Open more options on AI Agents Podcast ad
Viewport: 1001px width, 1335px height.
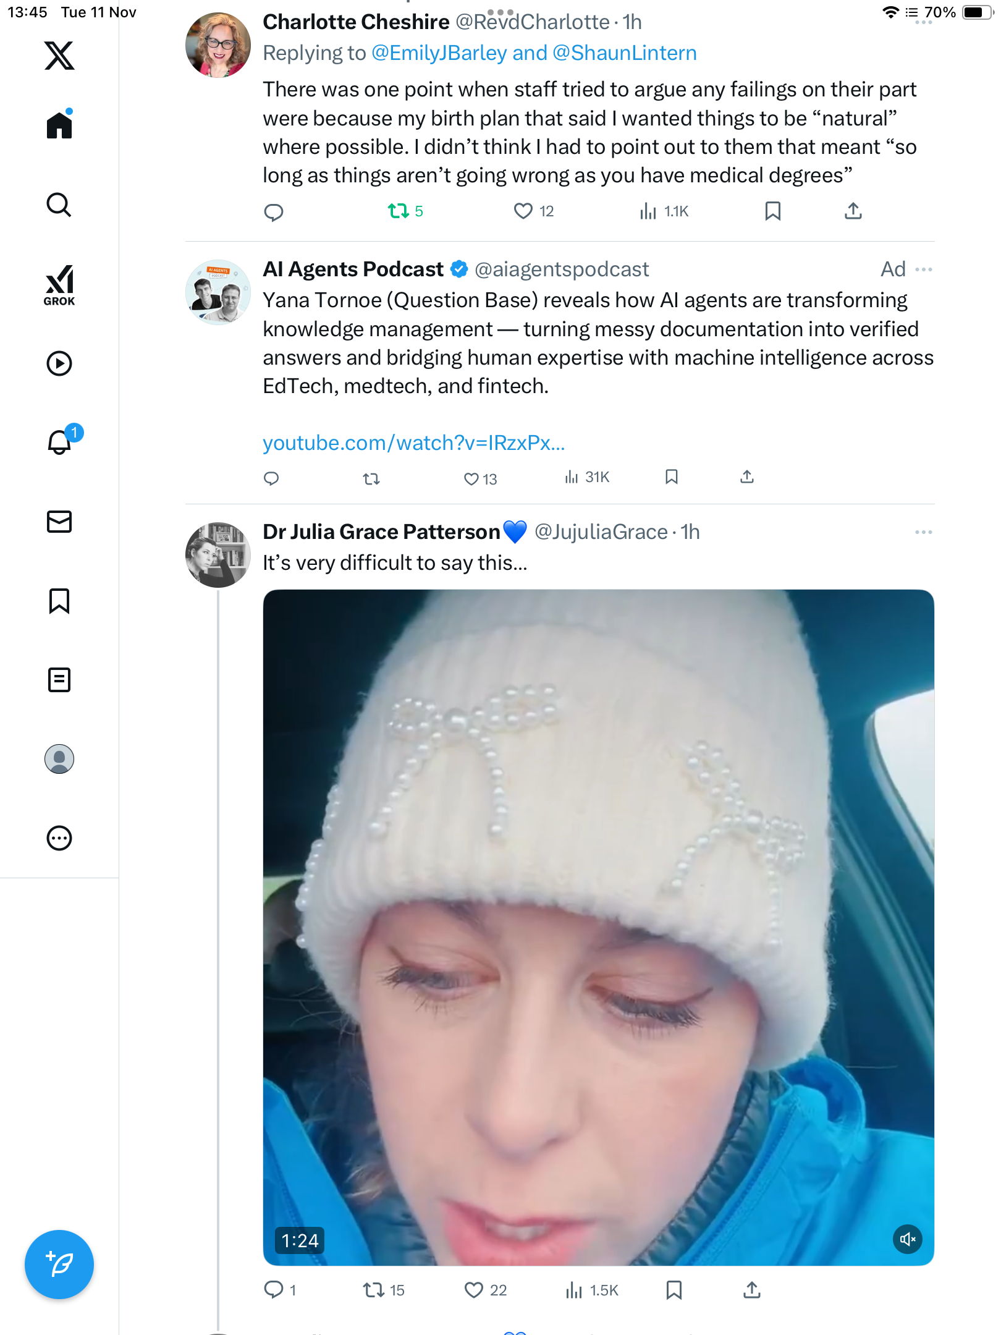coord(924,269)
